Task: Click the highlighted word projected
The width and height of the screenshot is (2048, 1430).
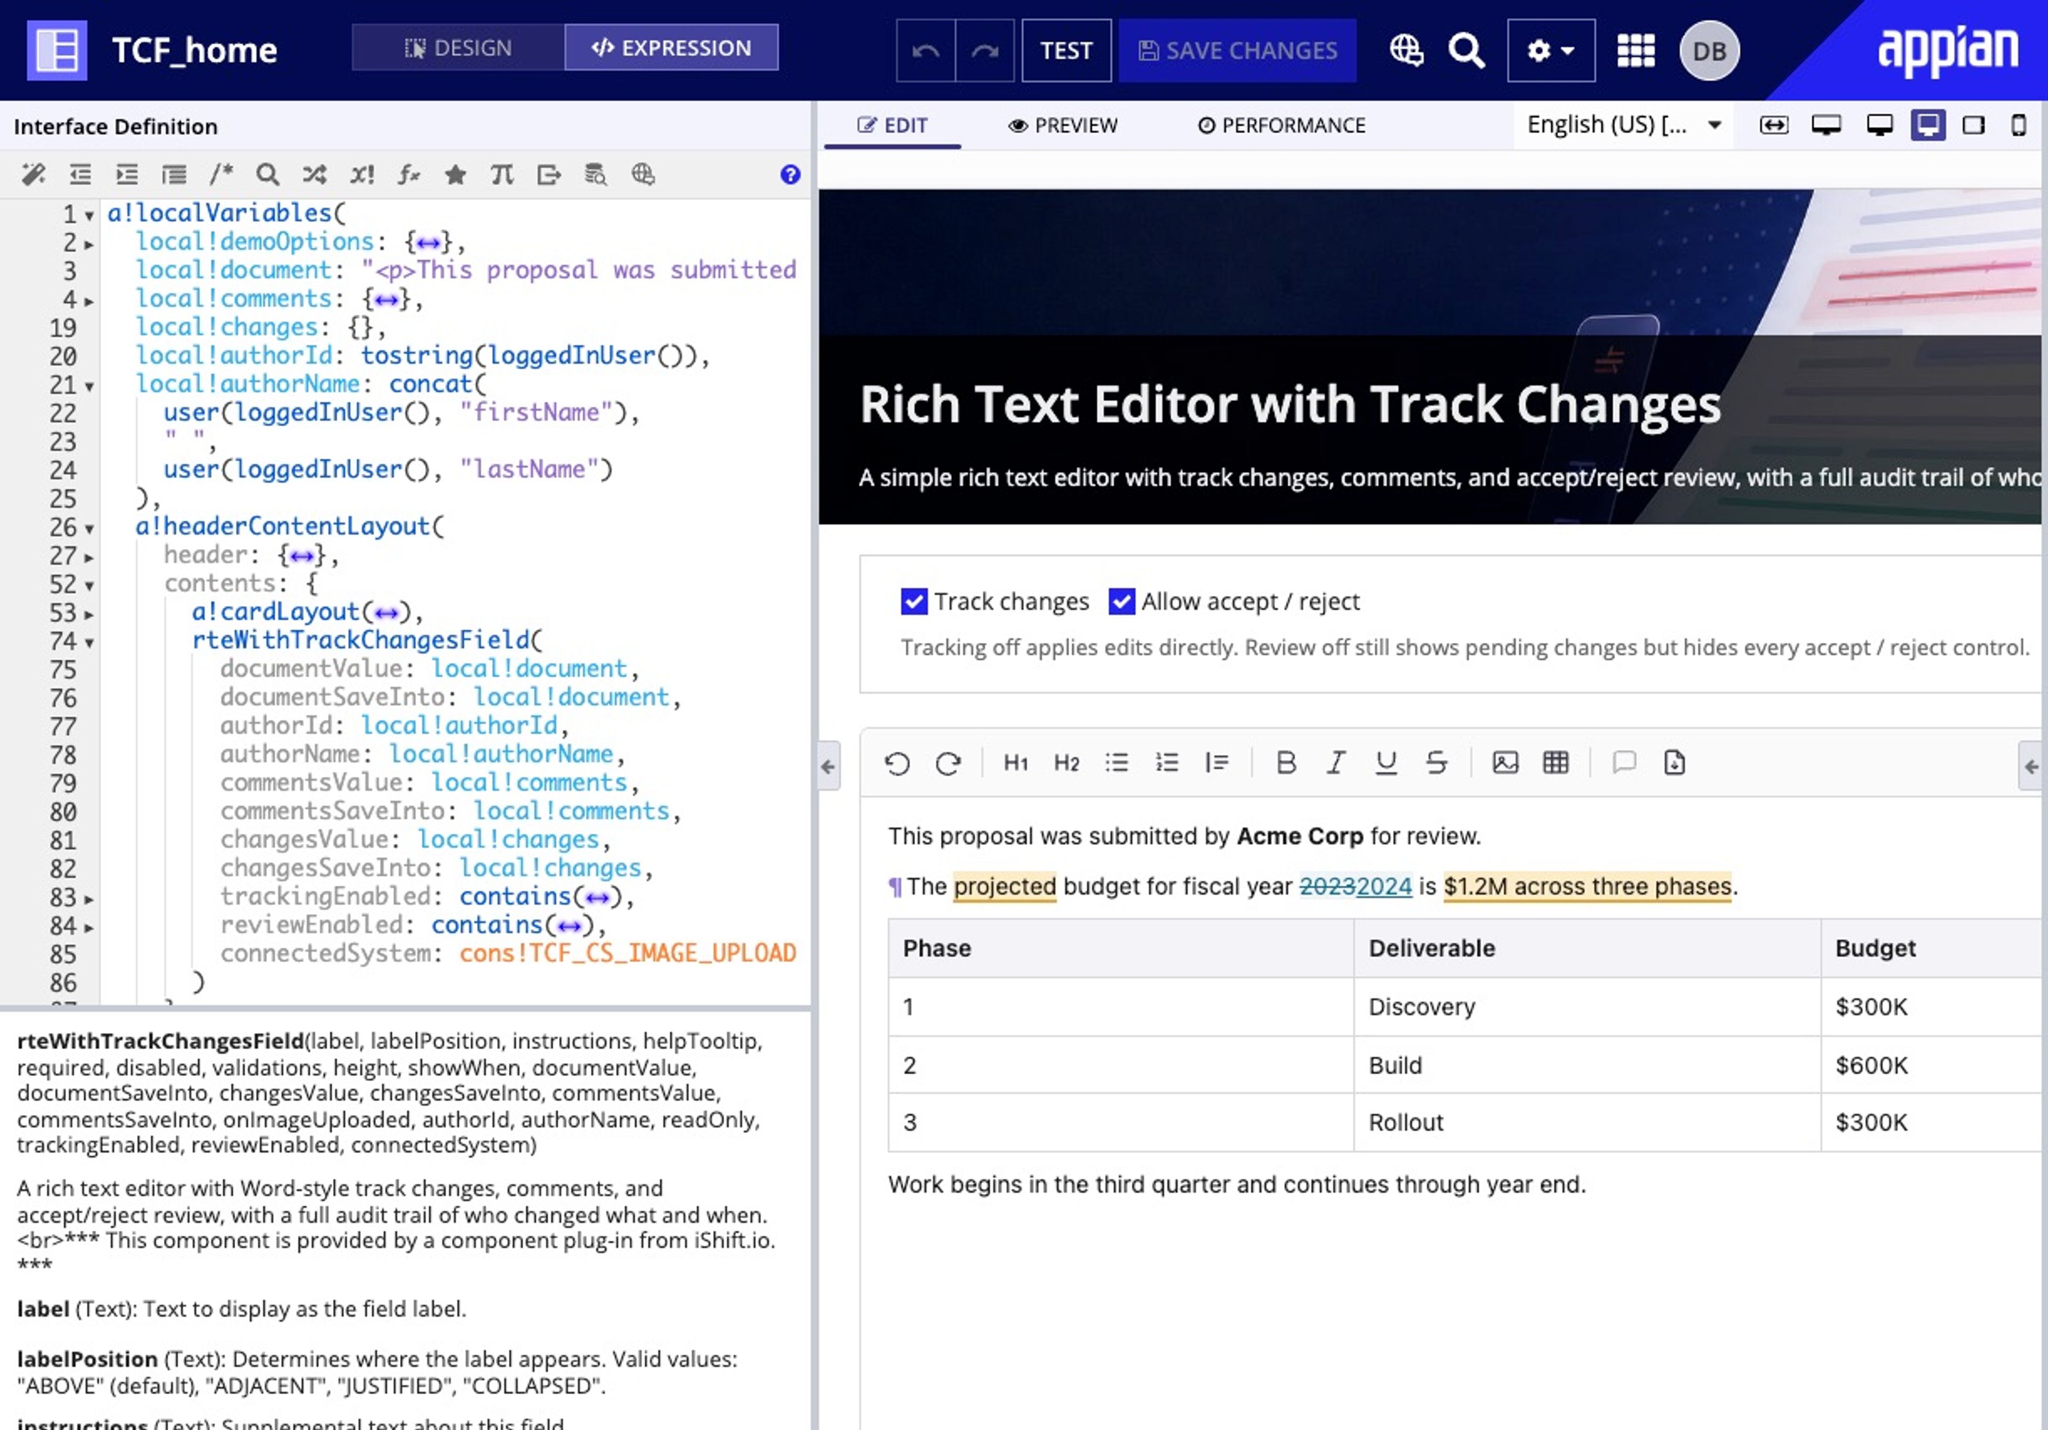Action: pos(1004,886)
